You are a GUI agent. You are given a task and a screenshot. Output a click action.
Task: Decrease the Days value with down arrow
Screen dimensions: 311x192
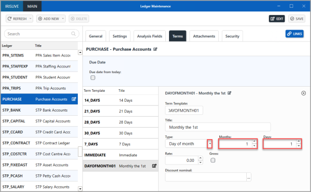point(299,146)
